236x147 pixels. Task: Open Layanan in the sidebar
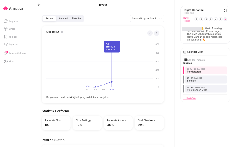pyautogui.click(x=11, y=44)
